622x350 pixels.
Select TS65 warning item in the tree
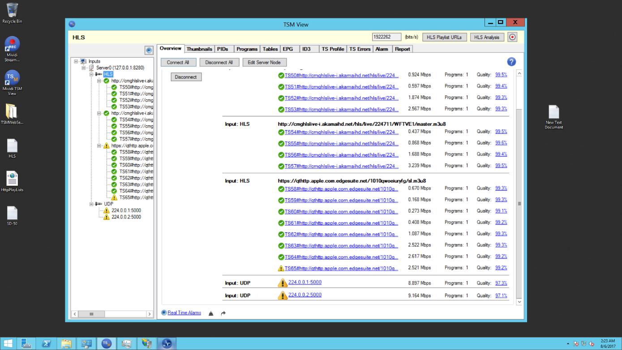click(136, 197)
